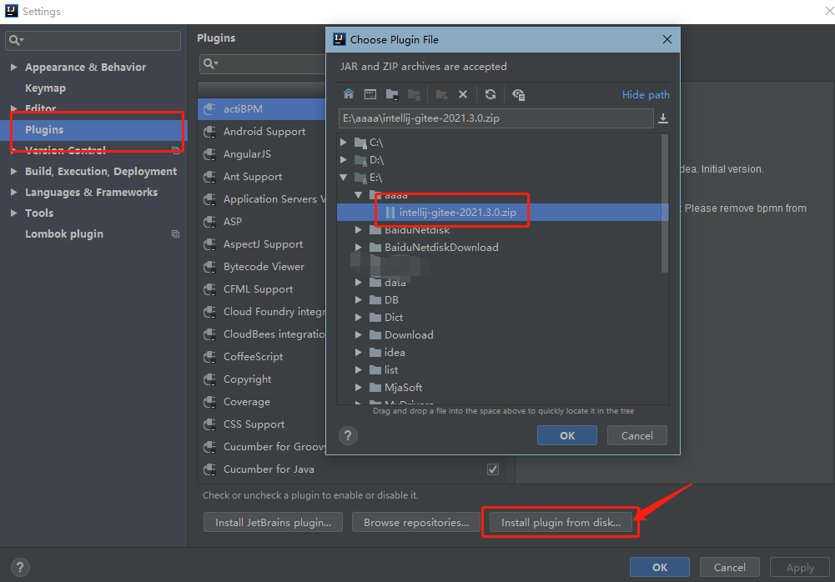Screen dimensions: 835x582
Task: Collapse the aaaa folder
Action: pos(359,195)
